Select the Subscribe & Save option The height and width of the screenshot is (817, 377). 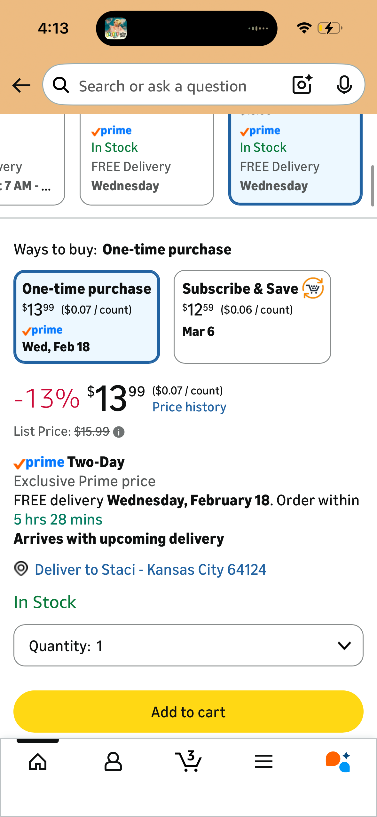pyautogui.click(x=252, y=317)
